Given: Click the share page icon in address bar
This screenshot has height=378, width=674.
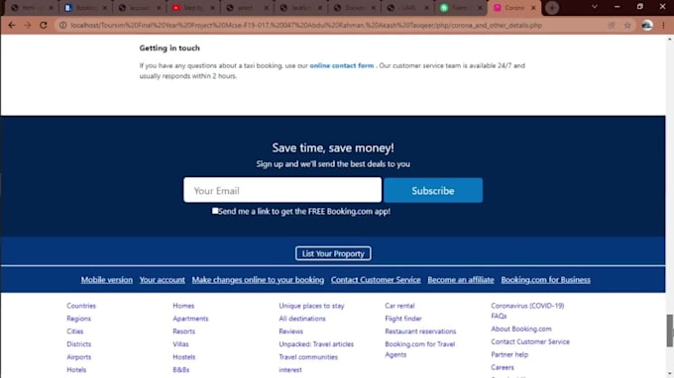Looking at the screenshot, I should [612, 26].
